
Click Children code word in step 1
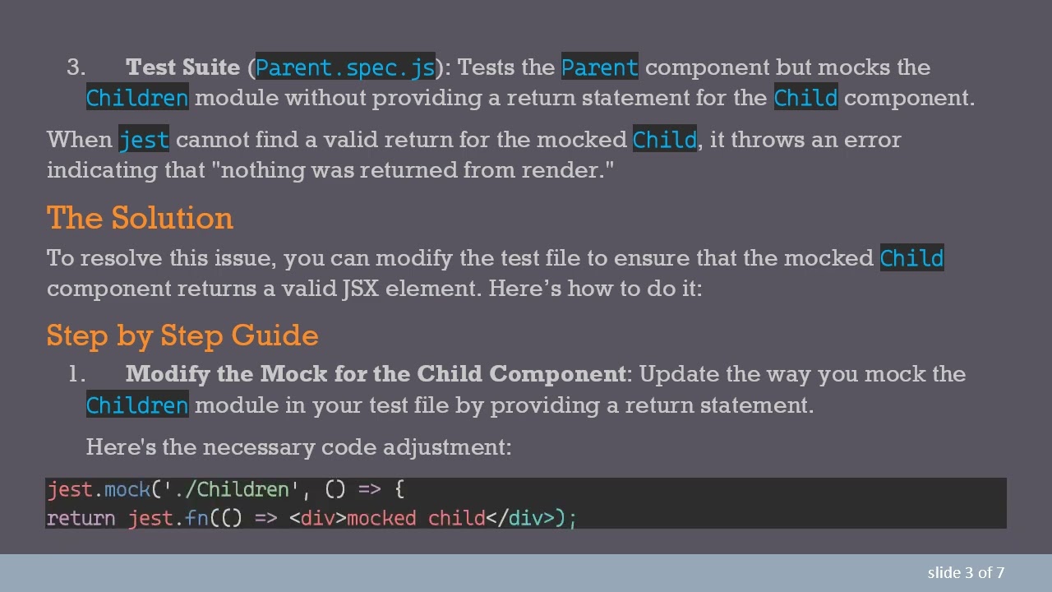click(x=137, y=405)
